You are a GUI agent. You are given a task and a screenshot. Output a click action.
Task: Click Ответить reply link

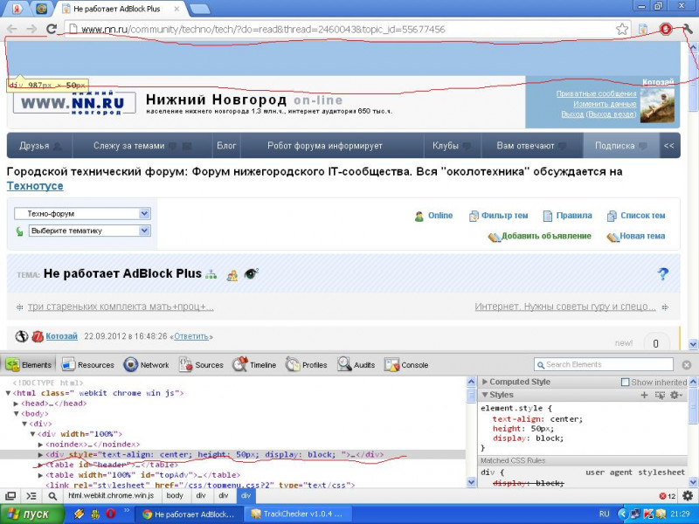click(x=190, y=336)
